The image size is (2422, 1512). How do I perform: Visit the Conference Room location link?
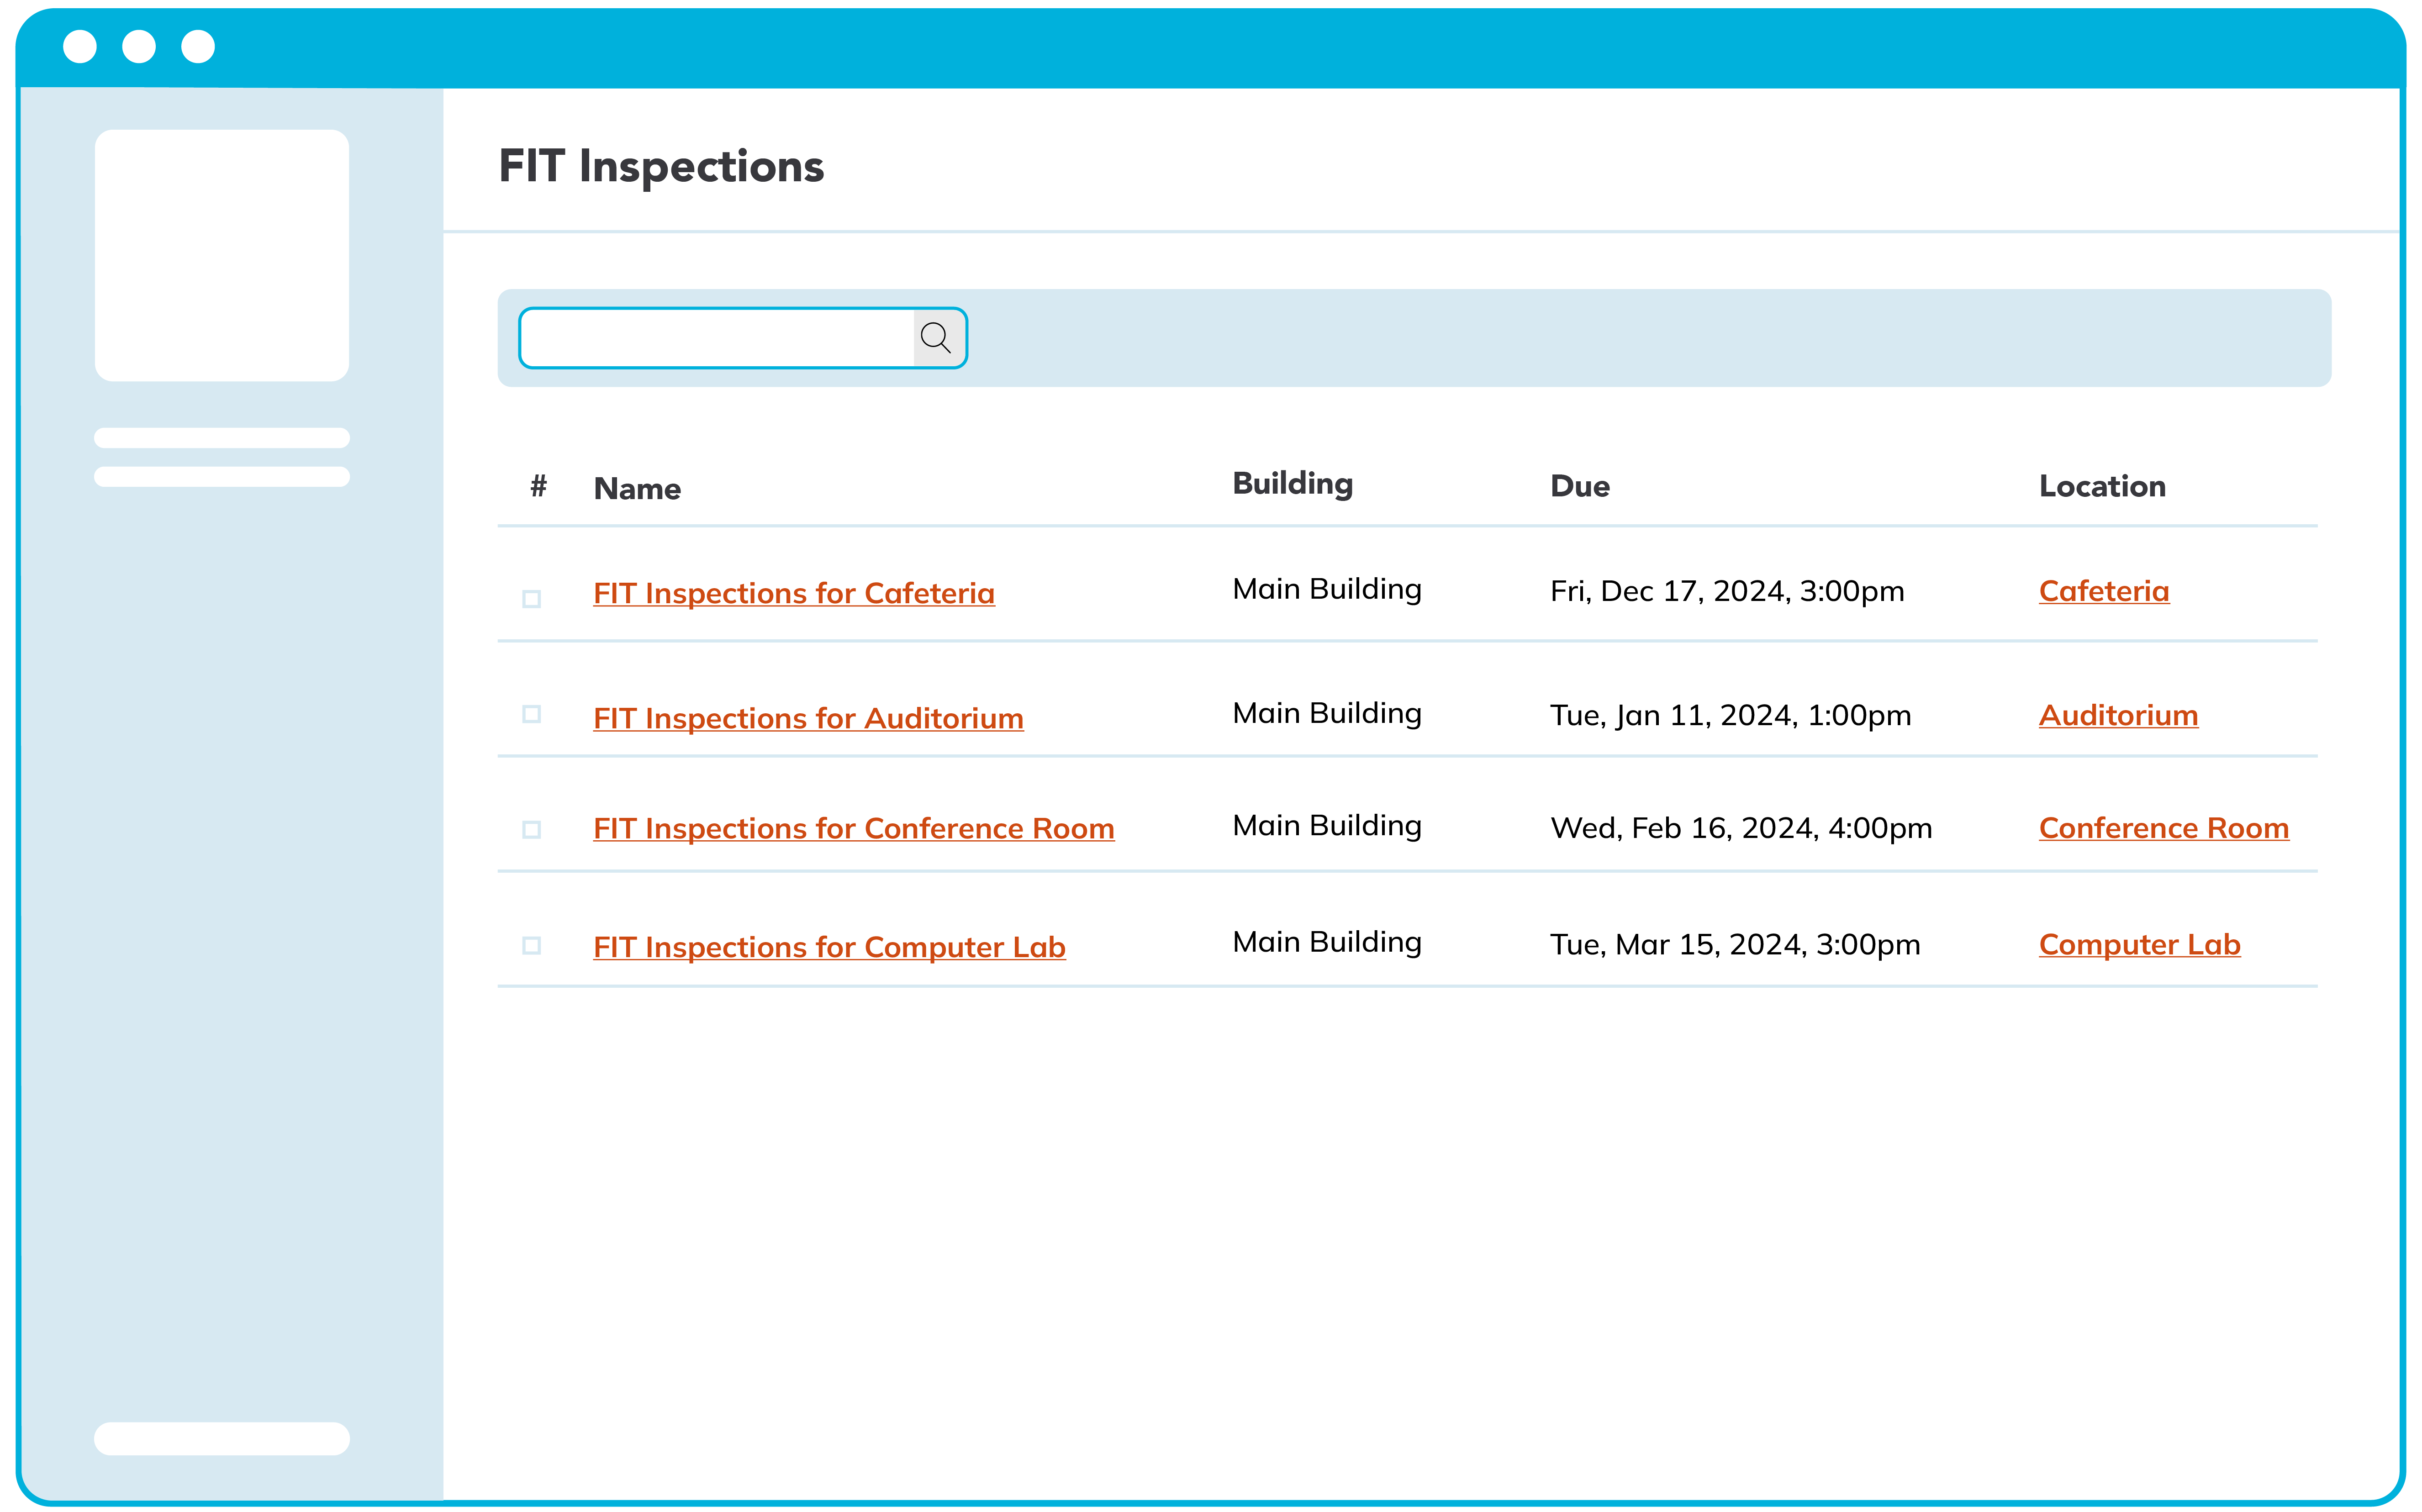(x=2163, y=828)
